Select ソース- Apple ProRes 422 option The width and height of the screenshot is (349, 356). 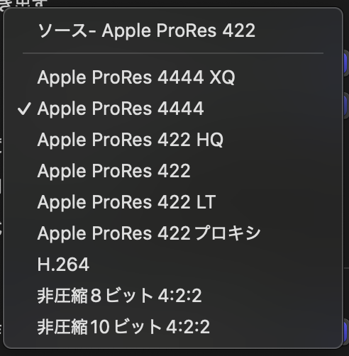pos(173,30)
